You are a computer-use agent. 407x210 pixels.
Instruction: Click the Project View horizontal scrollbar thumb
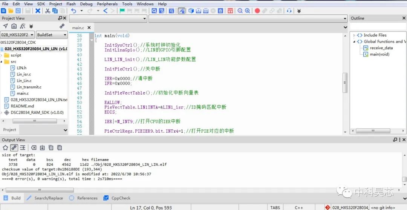35,121
